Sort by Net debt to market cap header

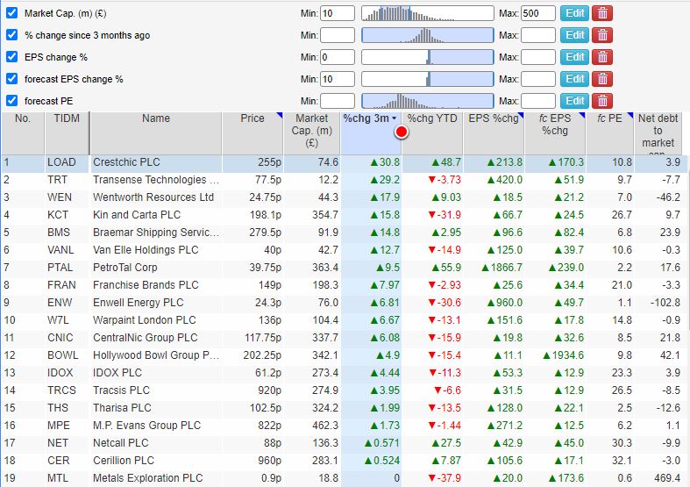pyautogui.click(x=658, y=132)
